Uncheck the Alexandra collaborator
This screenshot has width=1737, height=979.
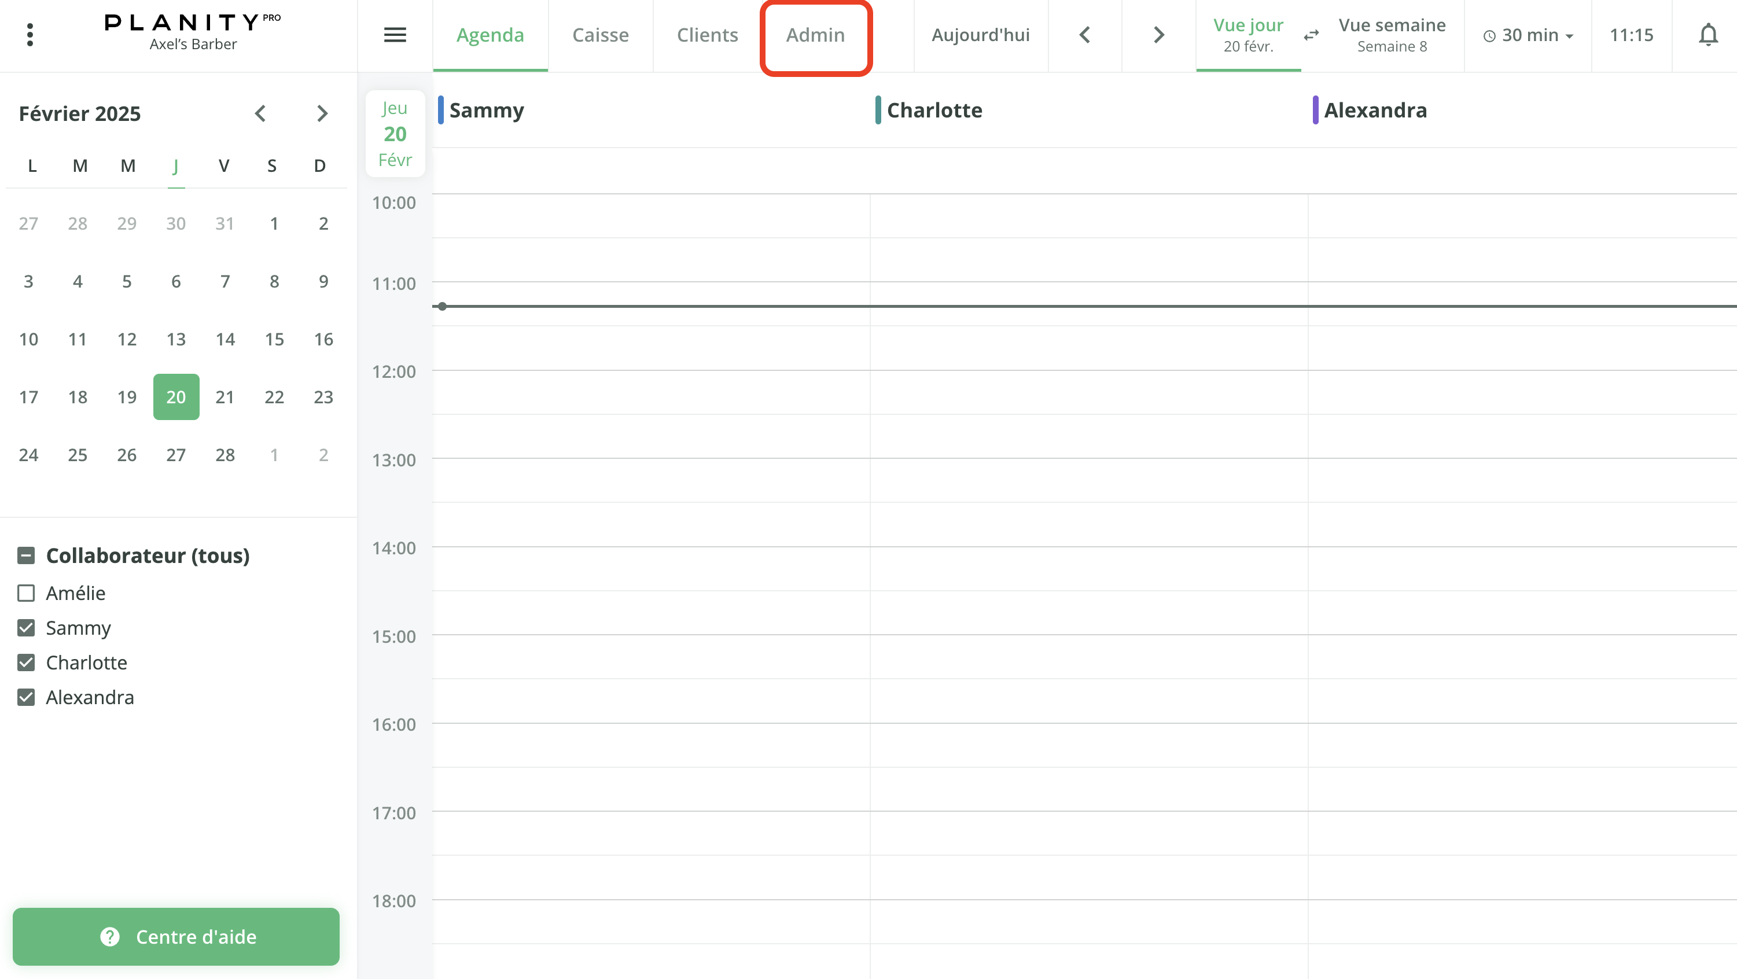coord(26,697)
